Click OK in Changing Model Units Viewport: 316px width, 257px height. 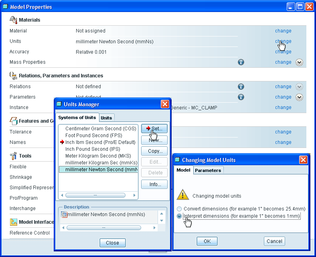207,241
